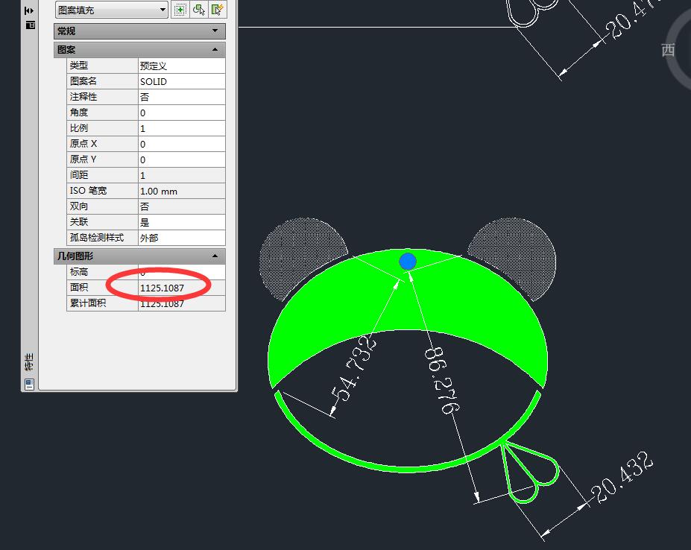Open the palette properties menu icon
The height and width of the screenshot is (550, 691).
click(x=30, y=25)
